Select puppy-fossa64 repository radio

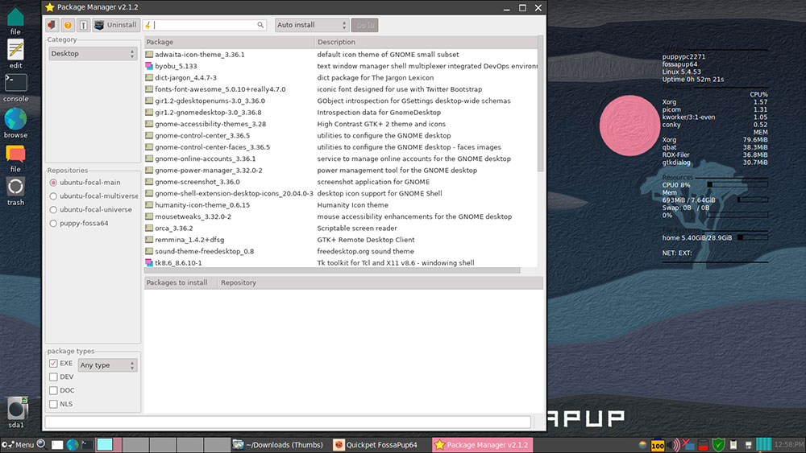[53, 223]
